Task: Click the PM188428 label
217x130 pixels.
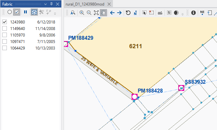Action: (150, 91)
